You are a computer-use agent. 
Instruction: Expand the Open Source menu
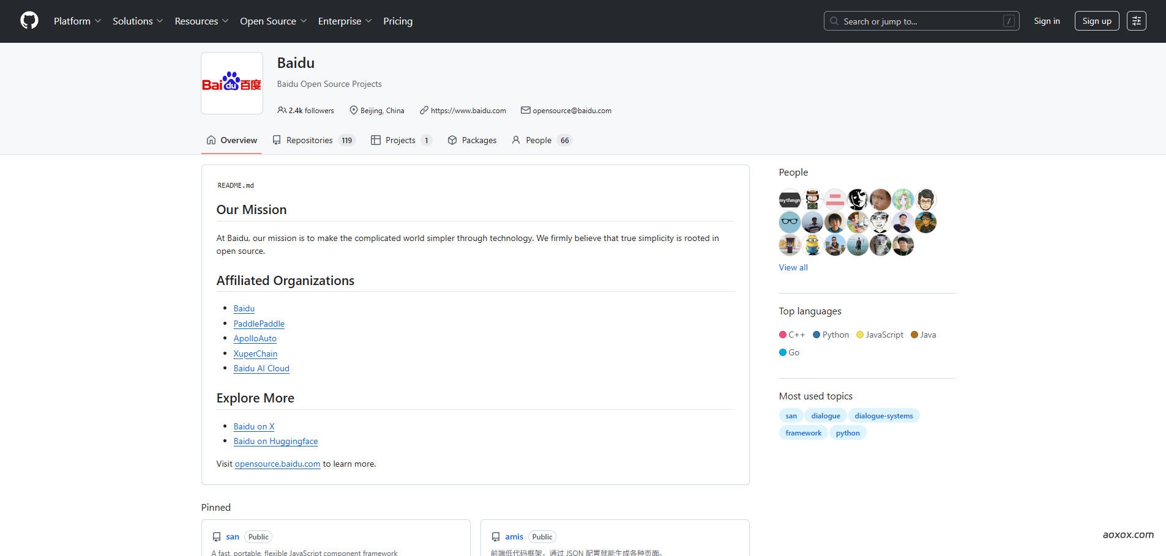tap(273, 21)
